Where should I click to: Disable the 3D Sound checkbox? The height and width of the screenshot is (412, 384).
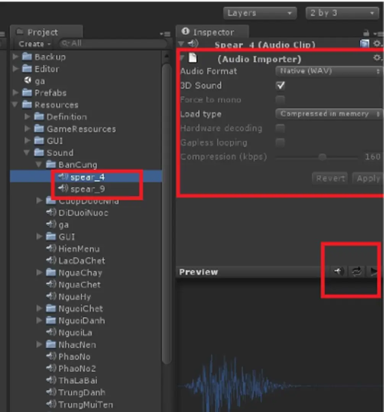pyautogui.click(x=280, y=85)
